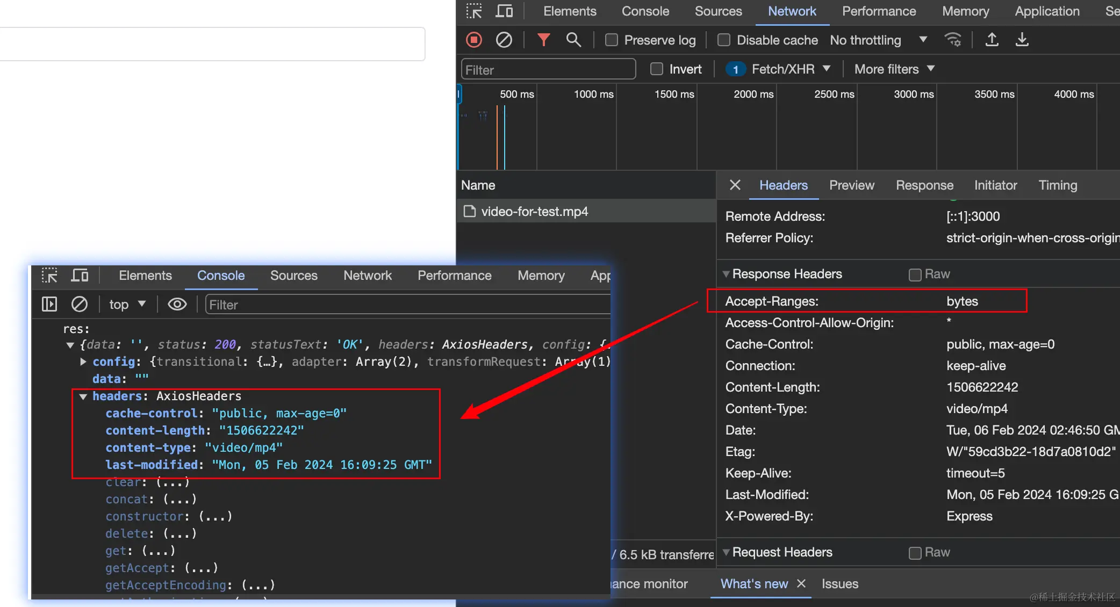Check the Invert filter checkbox
The height and width of the screenshot is (607, 1120).
657,69
